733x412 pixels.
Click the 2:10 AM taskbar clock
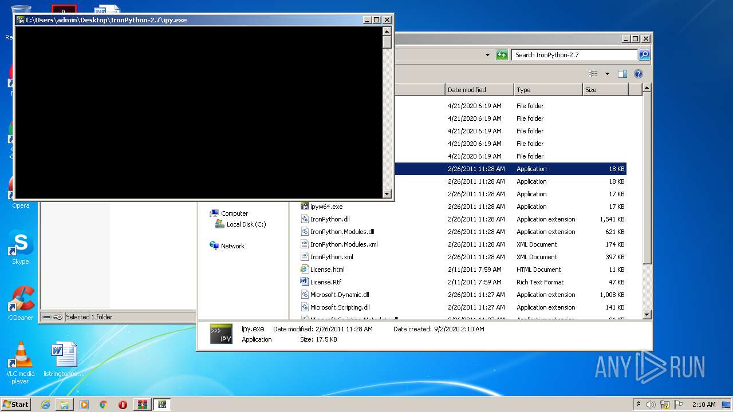[x=704, y=405]
